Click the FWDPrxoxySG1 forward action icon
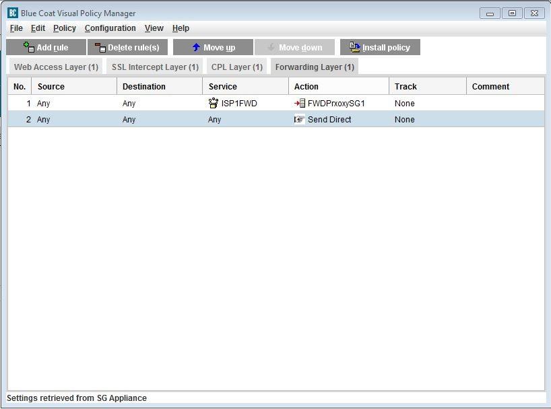This screenshot has height=409, width=551. coord(300,103)
